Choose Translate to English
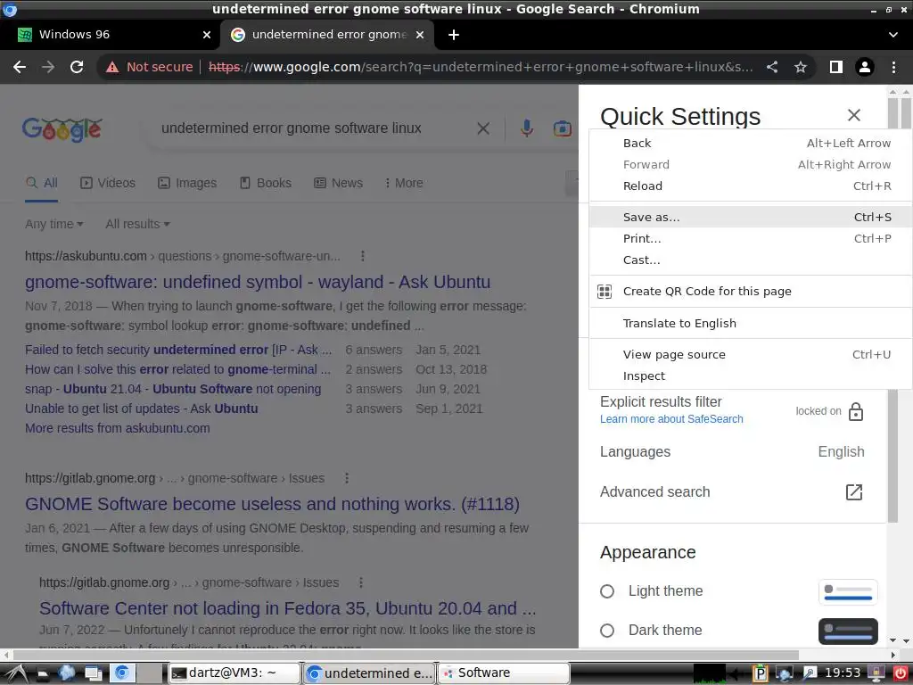 tap(750, 323)
